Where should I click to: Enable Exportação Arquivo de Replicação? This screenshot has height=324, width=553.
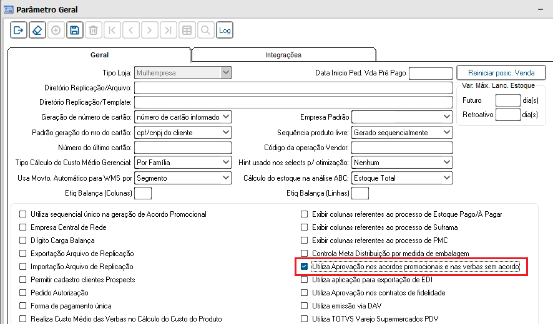coord(23,253)
